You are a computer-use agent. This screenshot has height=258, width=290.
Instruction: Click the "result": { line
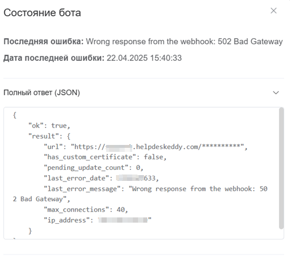click(49, 136)
